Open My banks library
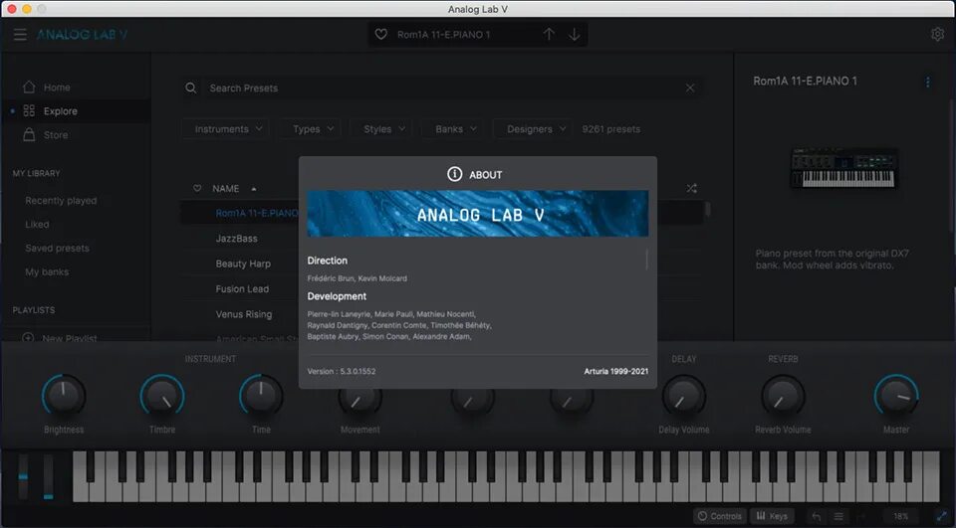Image resolution: width=956 pixels, height=528 pixels. pyautogui.click(x=47, y=271)
